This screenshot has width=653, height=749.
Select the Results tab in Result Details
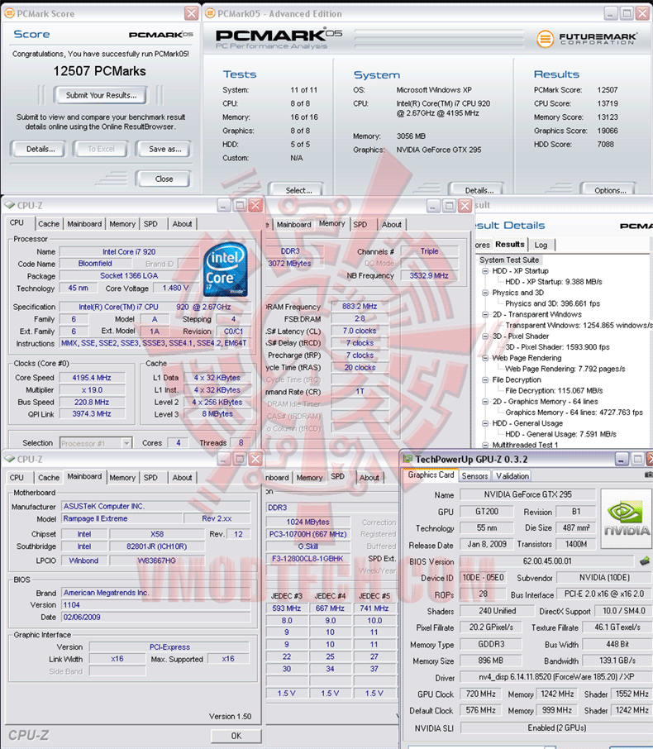click(x=510, y=244)
